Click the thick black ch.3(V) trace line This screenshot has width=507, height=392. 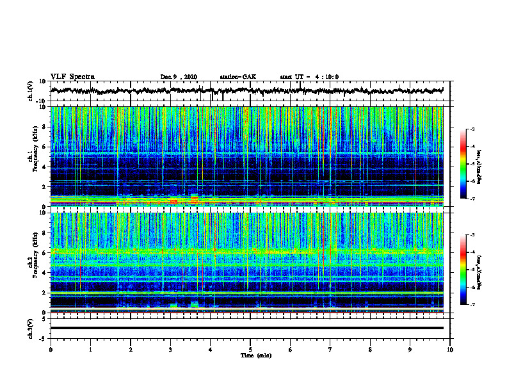[x=247, y=328]
